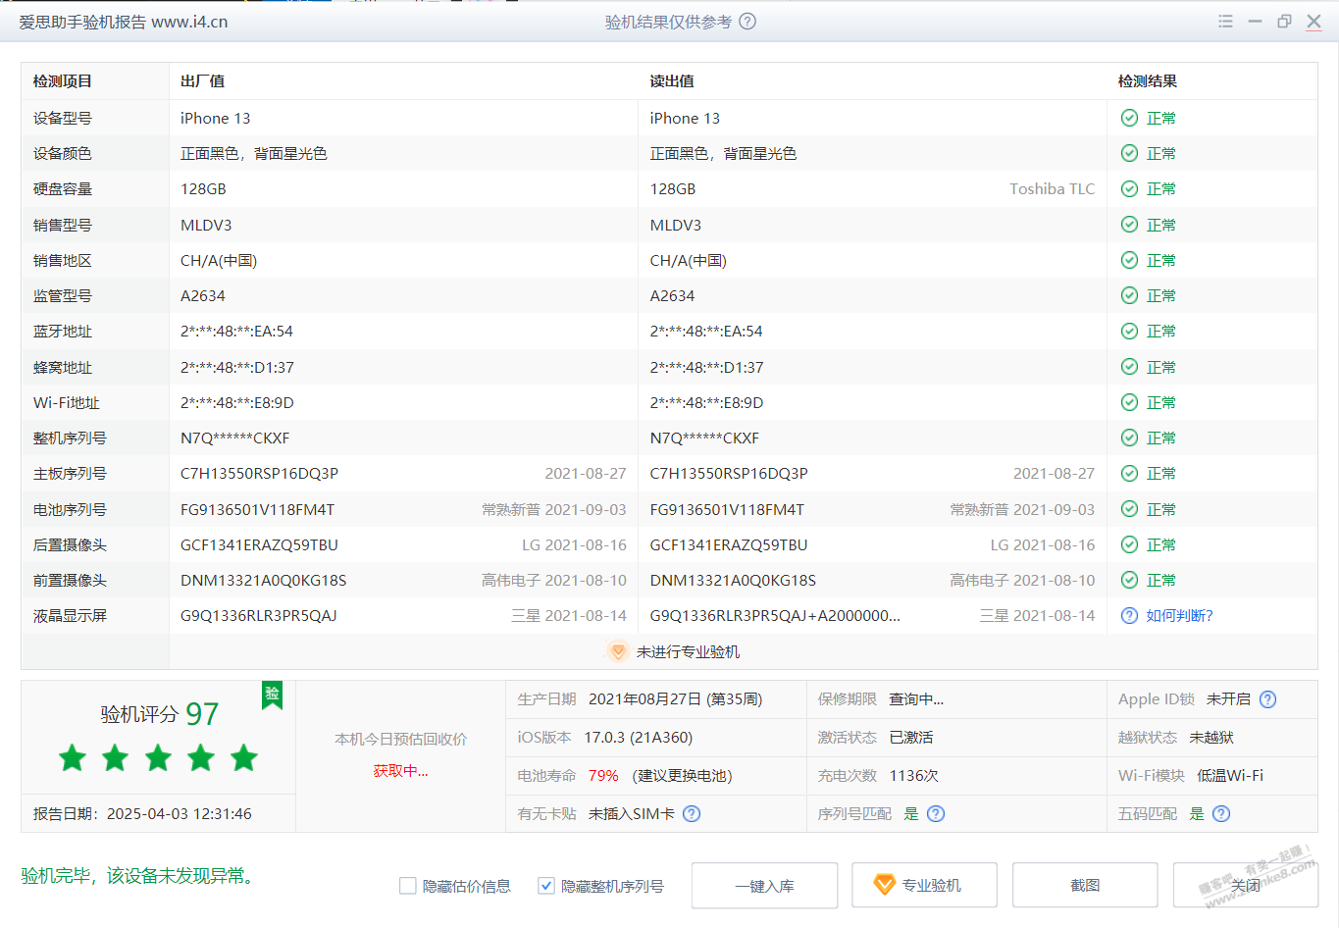Open the list menu icon in title bar
Screen dimensions: 1339x928
coord(1225,22)
